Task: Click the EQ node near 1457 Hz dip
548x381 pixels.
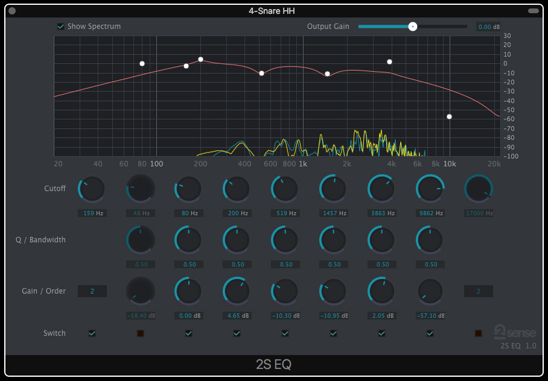Action: click(x=328, y=74)
